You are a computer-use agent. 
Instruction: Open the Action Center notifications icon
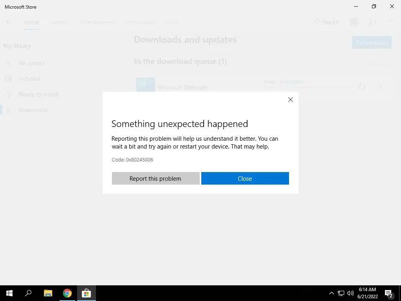tap(389, 293)
